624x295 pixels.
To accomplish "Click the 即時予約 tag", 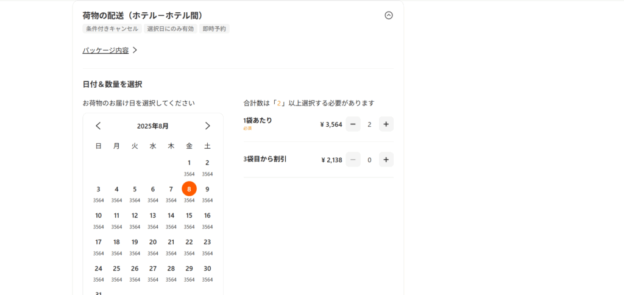I will (x=214, y=29).
